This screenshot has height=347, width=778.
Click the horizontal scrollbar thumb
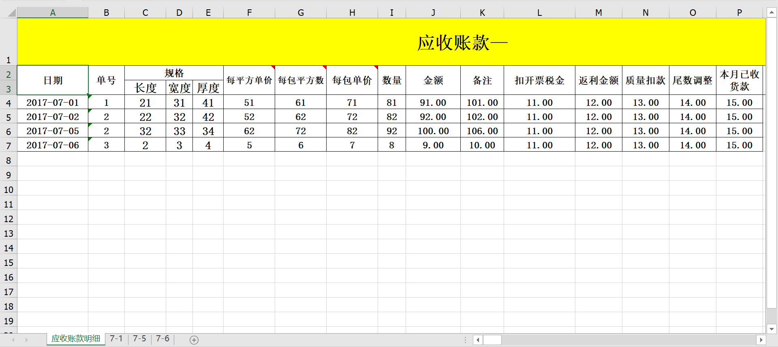492,340
